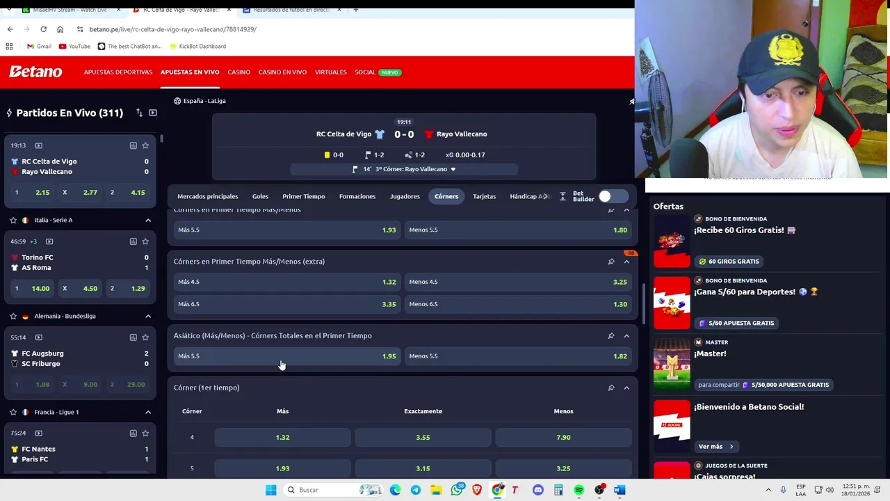Open the Virtuales menu item
Viewport: 890px width, 501px height.
click(x=330, y=72)
